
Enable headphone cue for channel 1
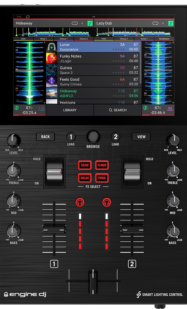(x=80, y=202)
